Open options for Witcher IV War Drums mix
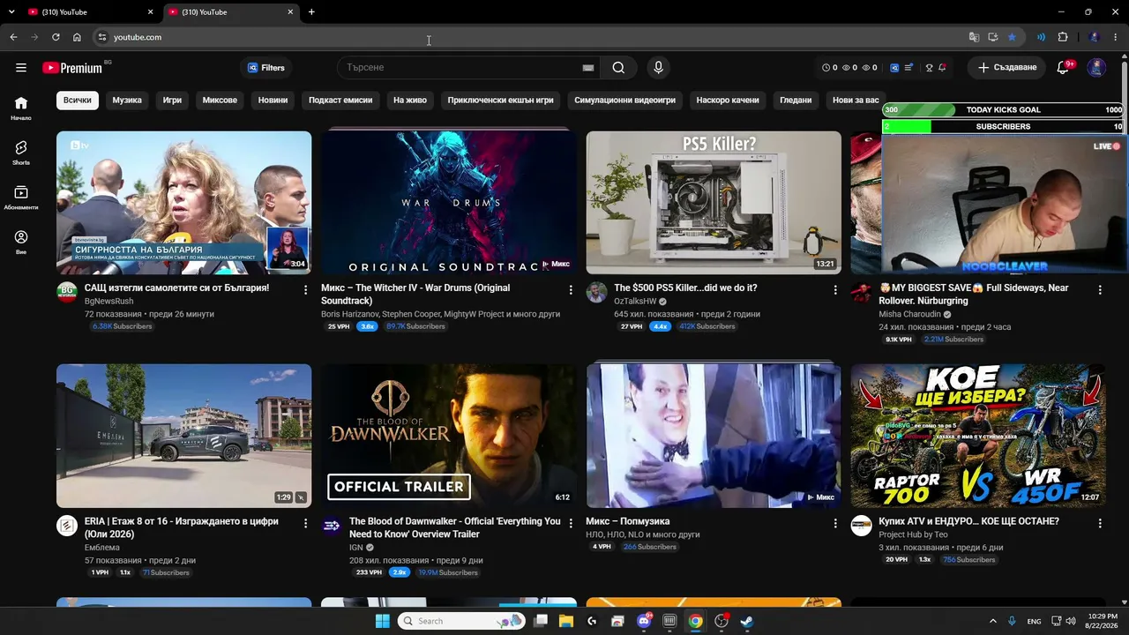Screen dimensions: 1129x635 pos(571,289)
